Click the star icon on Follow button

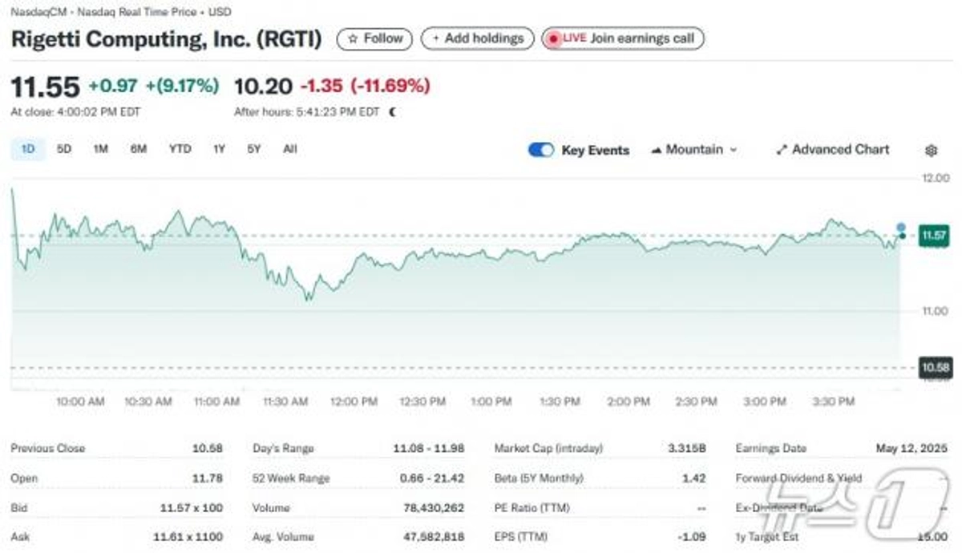[x=354, y=38]
